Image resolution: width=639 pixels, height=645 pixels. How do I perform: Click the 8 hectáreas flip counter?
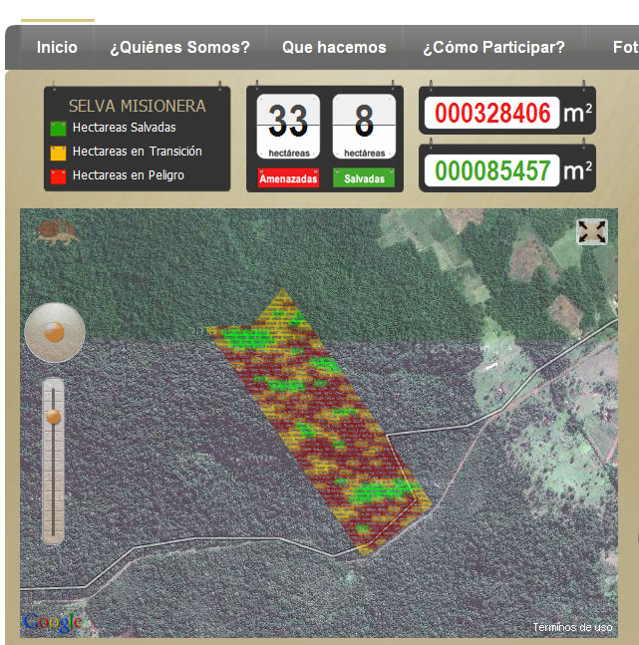364,125
